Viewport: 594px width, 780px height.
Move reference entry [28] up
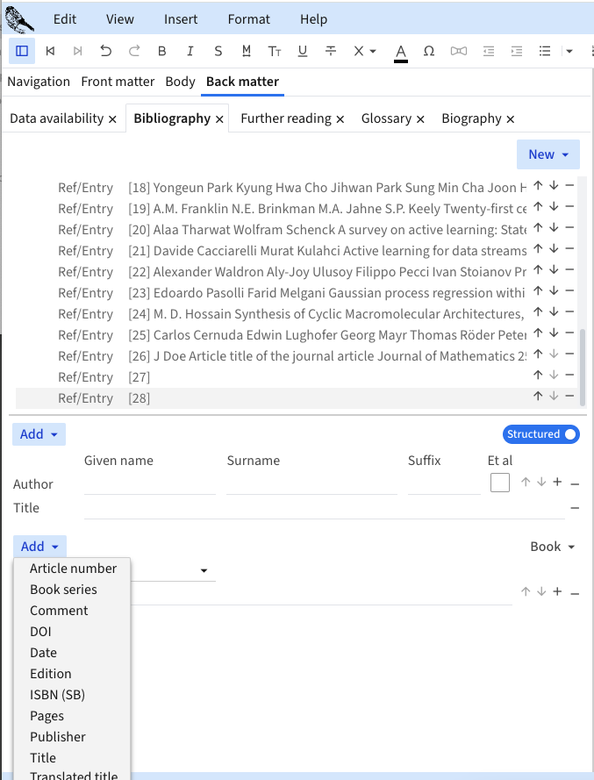tap(538, 397)
